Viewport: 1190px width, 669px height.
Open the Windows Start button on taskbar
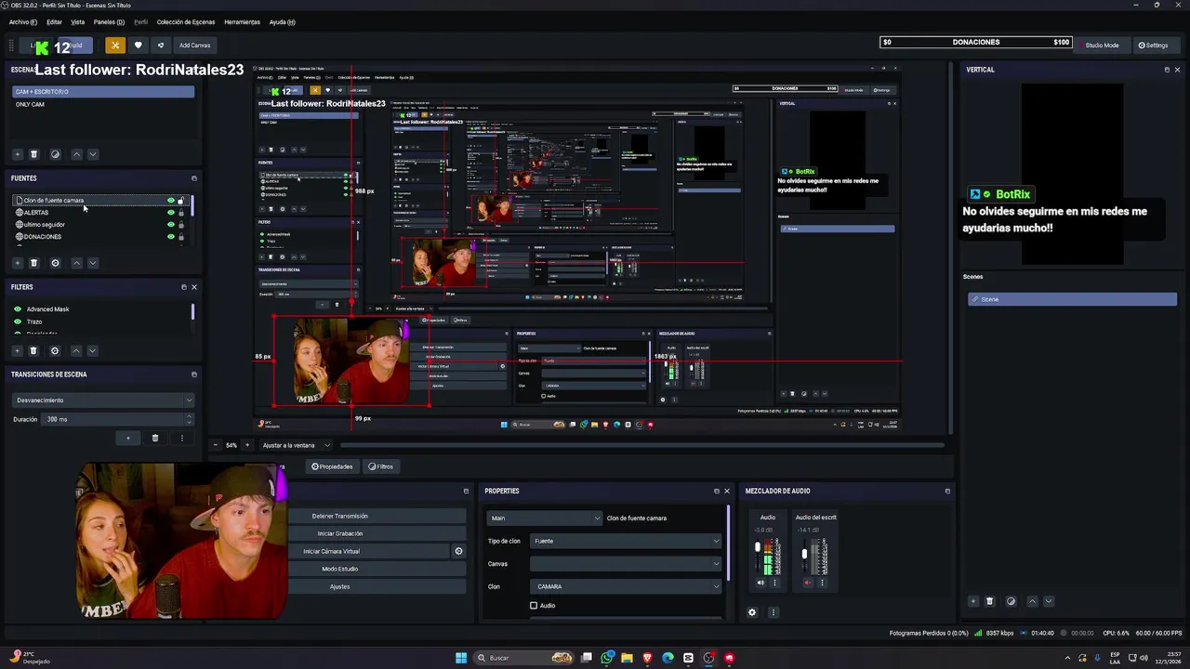coord(461,658)
